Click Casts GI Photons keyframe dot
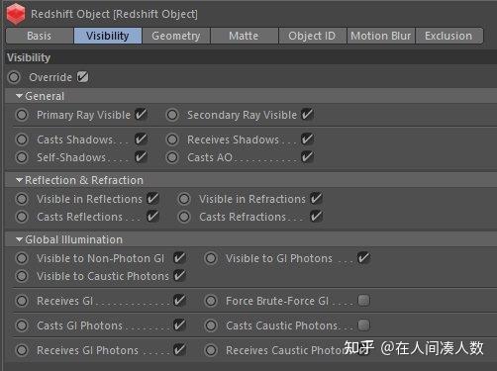497x371 pixels. coord(22,325)
